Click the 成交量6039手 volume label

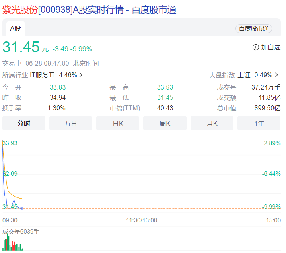(x=21, y=232)
